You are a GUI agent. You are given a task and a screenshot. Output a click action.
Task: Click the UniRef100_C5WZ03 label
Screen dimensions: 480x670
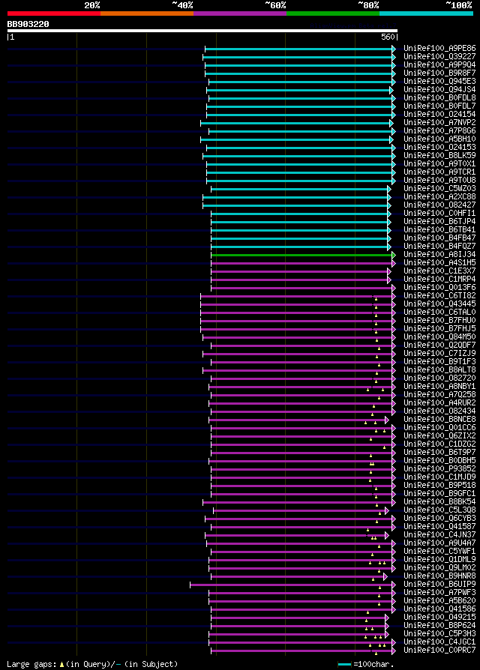[x=439, y=188]
